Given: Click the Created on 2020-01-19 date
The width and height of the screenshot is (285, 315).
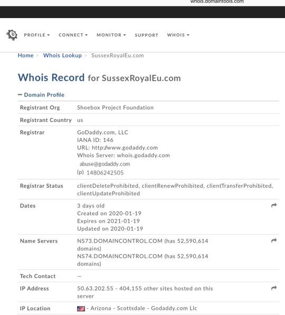Looking at the screenshot, I should 109,213.
